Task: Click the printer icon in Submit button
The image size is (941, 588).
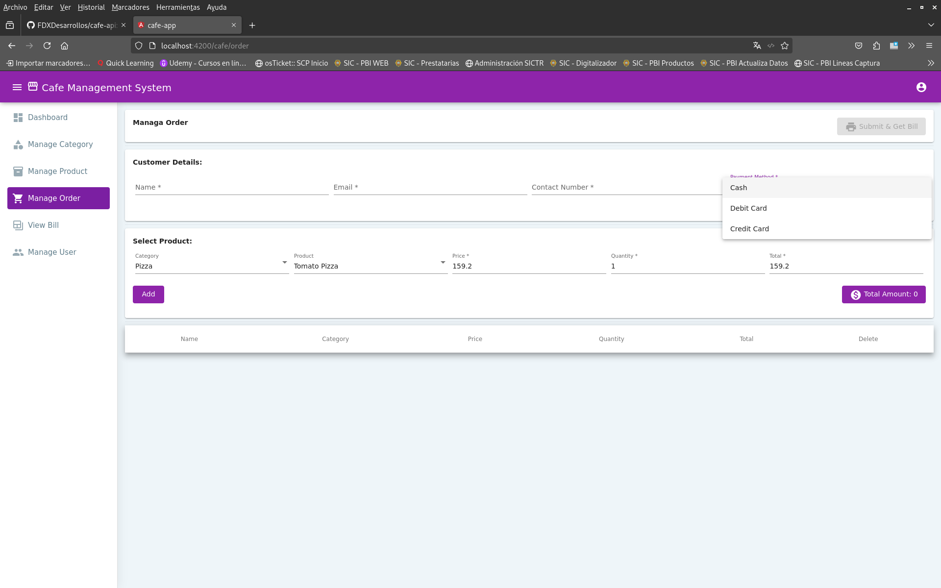Action: coord(851,127)
